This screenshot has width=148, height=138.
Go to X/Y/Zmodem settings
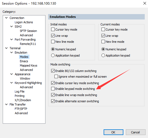pyautogui.click(x=23, y=100)
